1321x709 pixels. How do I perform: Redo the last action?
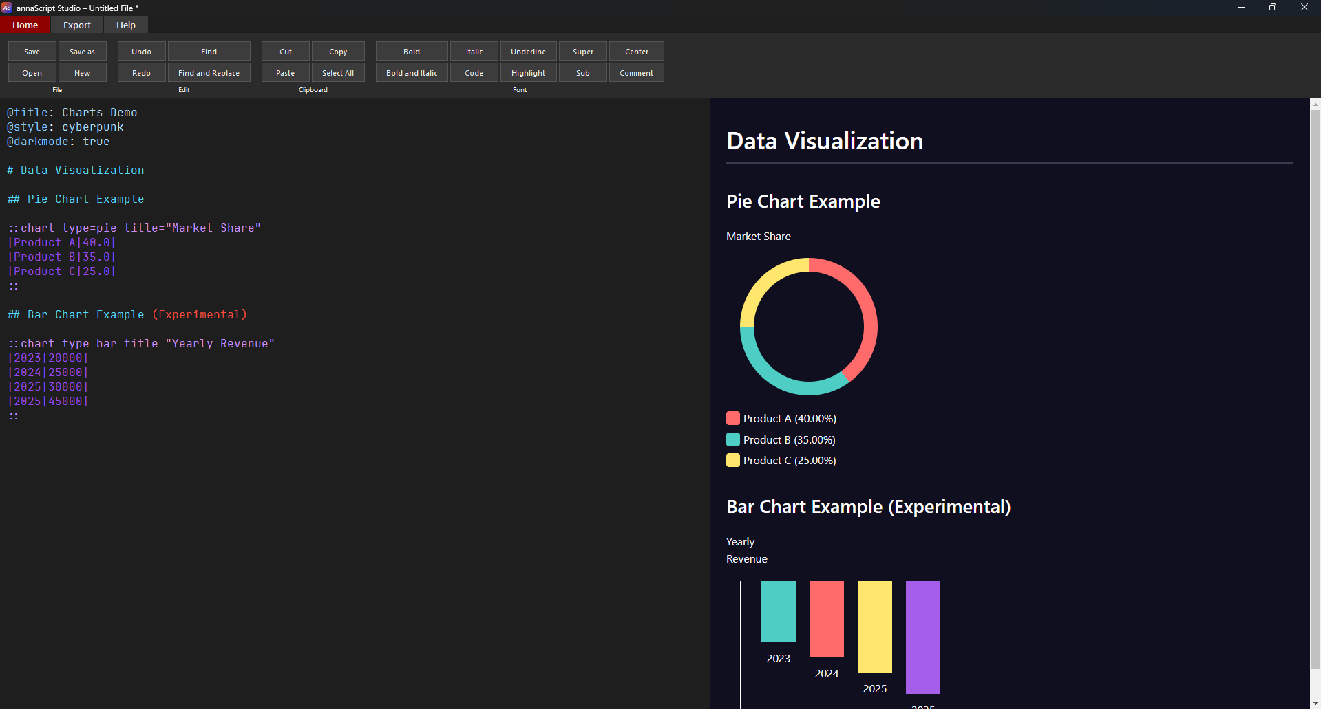click(142, 73)
